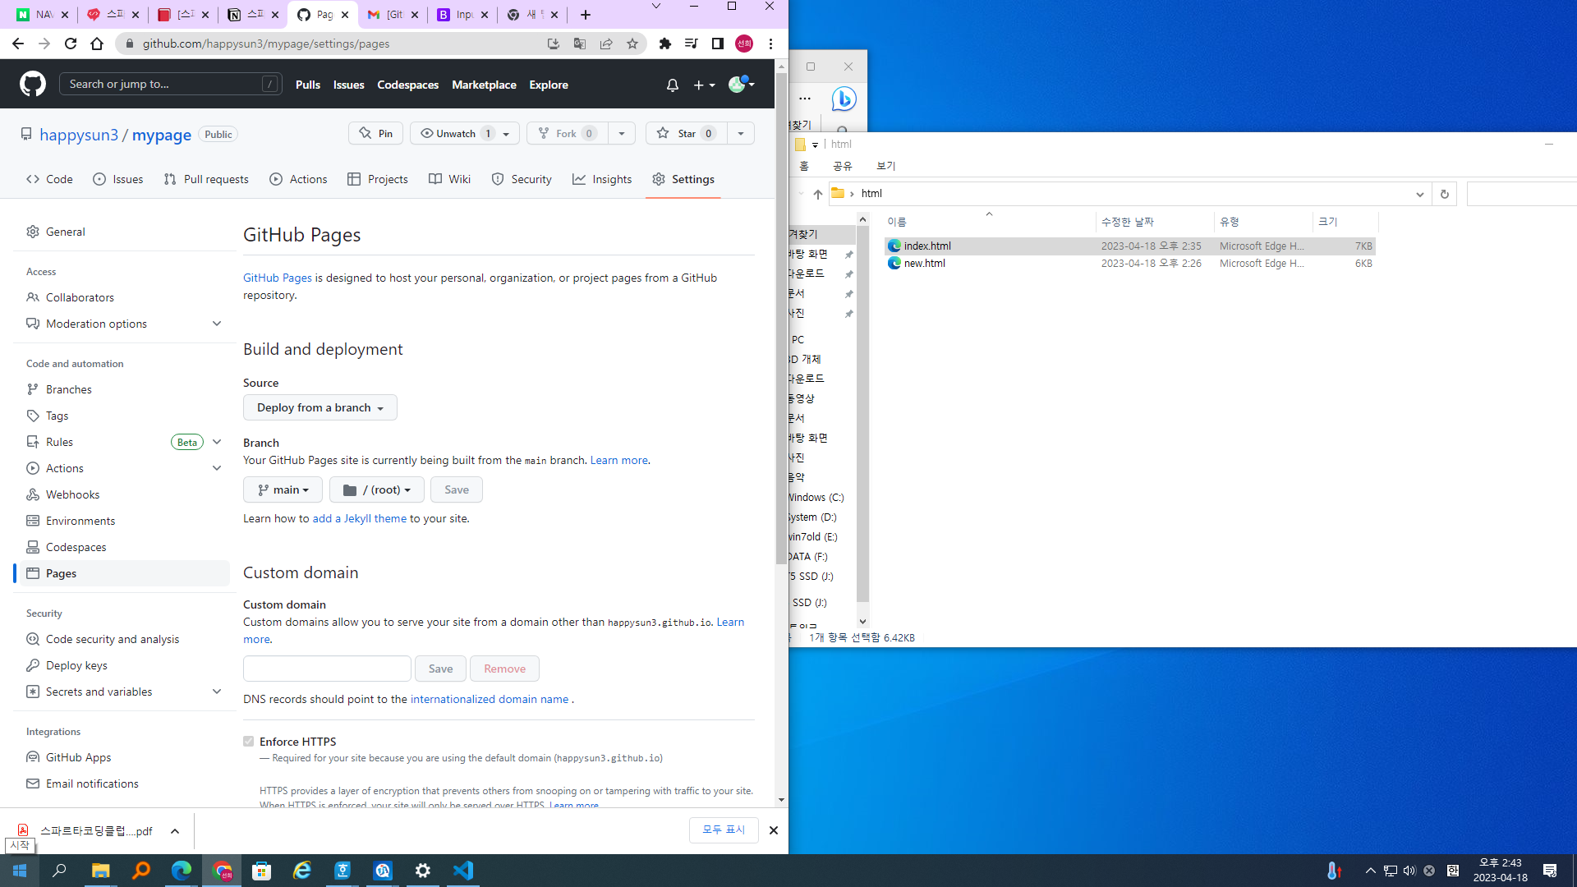
Task: Open the GitHub notifications bell
Action: (x=673, y=85)
